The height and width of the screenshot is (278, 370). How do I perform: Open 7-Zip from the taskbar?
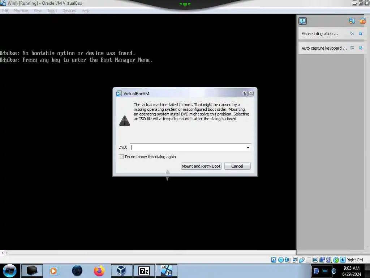point(144,271)
